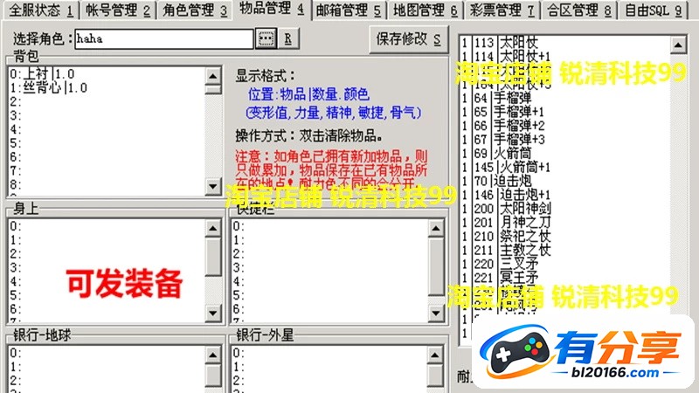Select item 145 火箭筒+1
Screen dimensions: 699x393
564,167
